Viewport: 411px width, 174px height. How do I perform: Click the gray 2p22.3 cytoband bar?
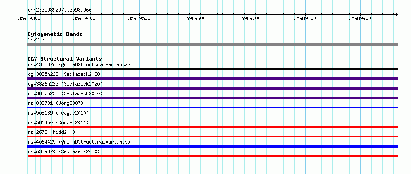(213, 45)
